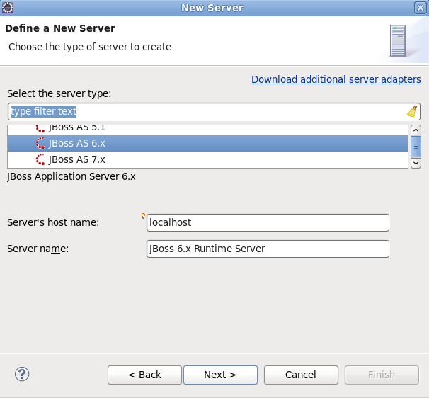Image resolution: width=429 pixels, height=398 pixels.
Task: Focus the type filter text field
Action: tap(205, 111)
